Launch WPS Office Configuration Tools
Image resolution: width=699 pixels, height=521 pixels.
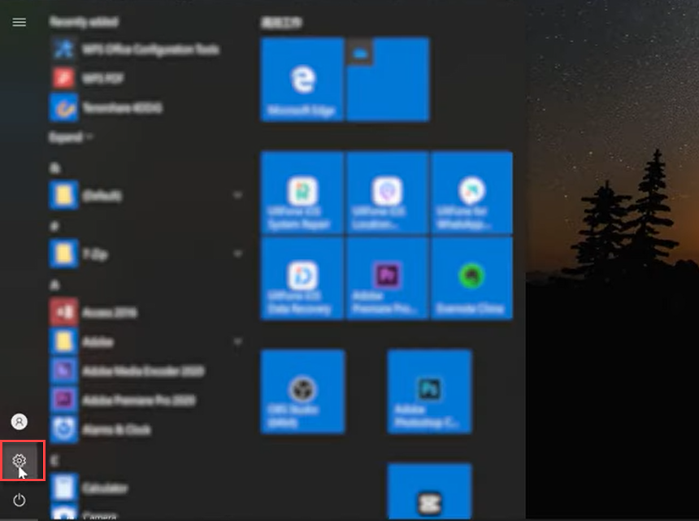135,49
